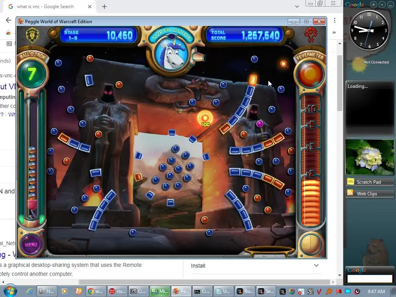Click the Stage 1-5 score panel
This screenshot has width=396, height=297.
click(99, 35)
